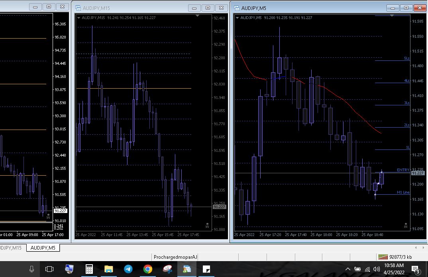Viewport: 428px width, 277px height.
Task: Click the skull indicator icon on M5 chart
Action: [x=406, y=226]
